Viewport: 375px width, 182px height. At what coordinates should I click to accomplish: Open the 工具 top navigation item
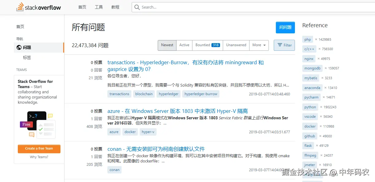click(x=99, y=7)
